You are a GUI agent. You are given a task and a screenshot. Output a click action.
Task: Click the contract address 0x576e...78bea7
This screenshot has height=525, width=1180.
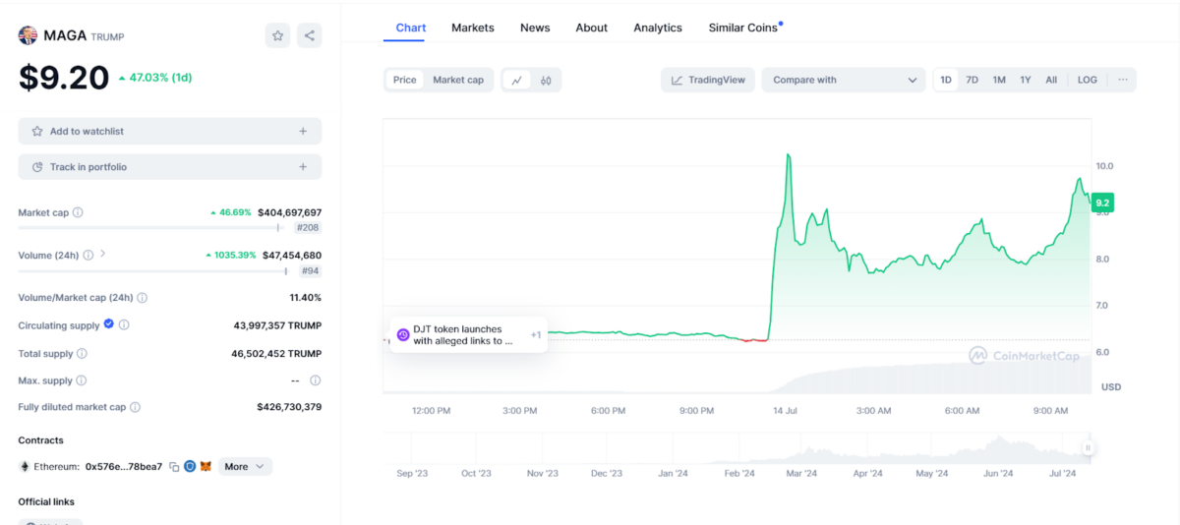pos(124,467)
